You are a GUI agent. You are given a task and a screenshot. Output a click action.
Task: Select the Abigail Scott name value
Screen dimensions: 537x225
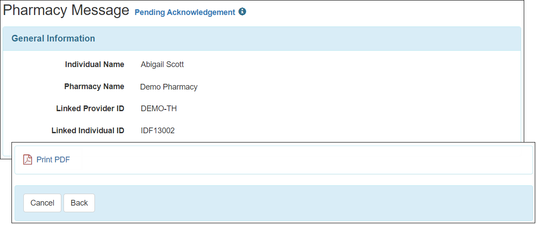click(x=162, y=64)
